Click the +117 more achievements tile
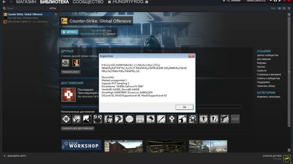 (235, 119)
